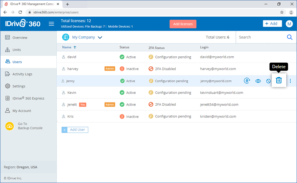Click the + Add button in header

pyautogui.click(x=272, y=24)
